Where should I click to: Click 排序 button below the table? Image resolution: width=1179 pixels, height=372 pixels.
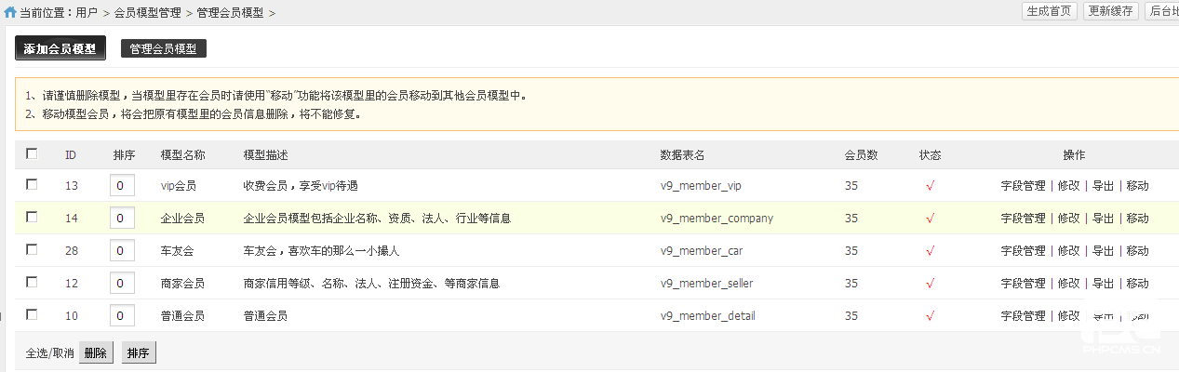point(139,353)
